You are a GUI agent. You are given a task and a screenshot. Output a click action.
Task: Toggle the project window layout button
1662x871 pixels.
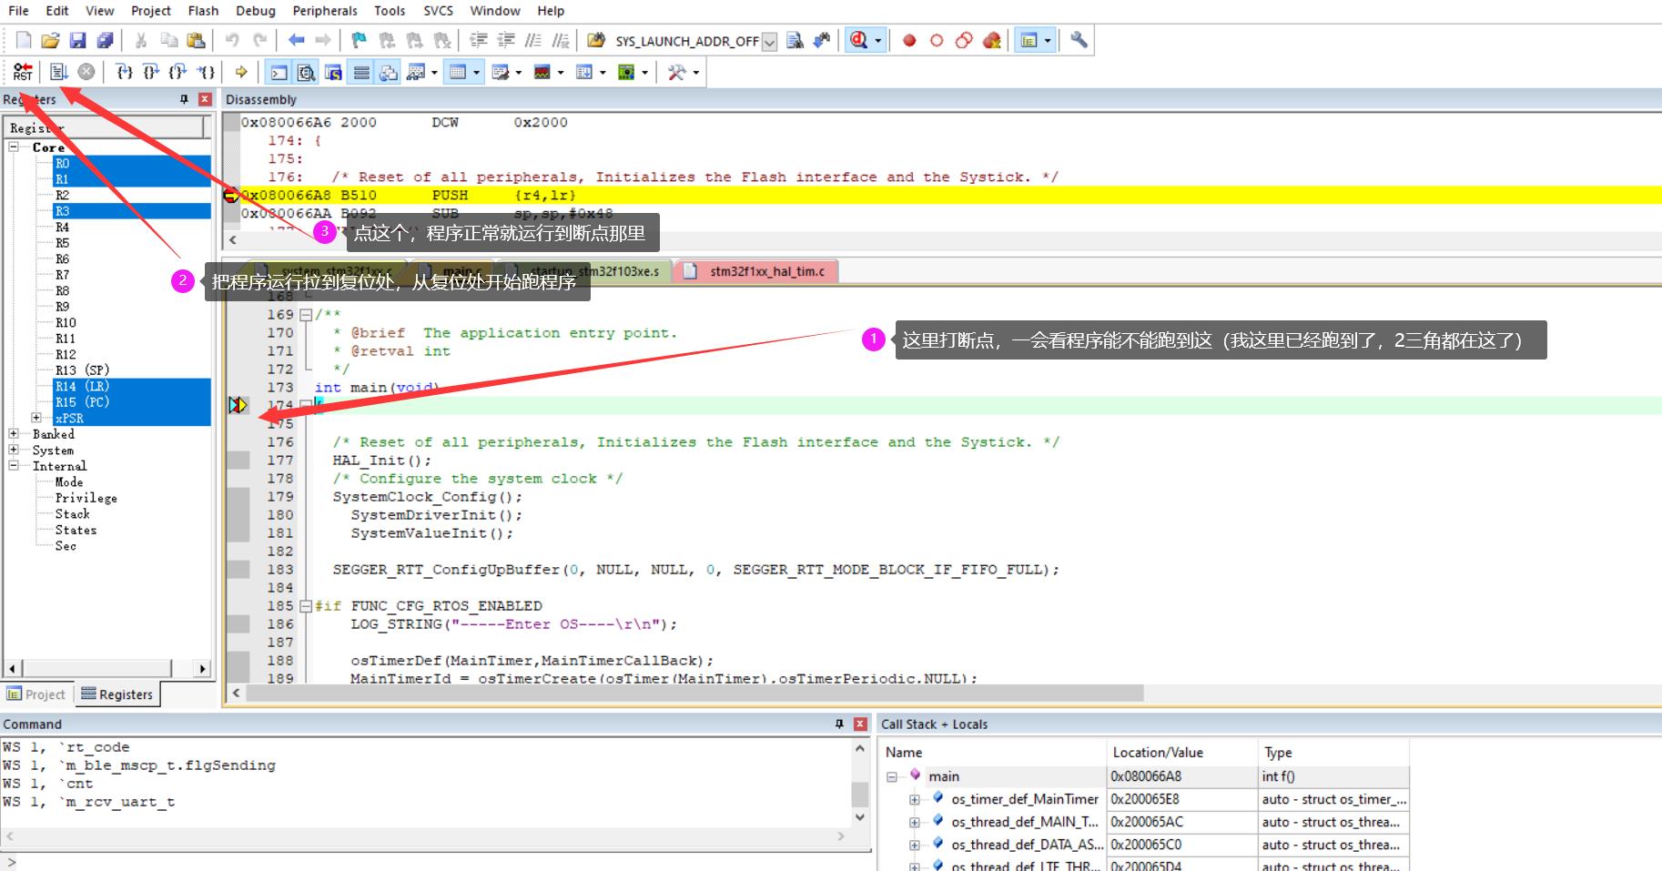point(1029,40)
